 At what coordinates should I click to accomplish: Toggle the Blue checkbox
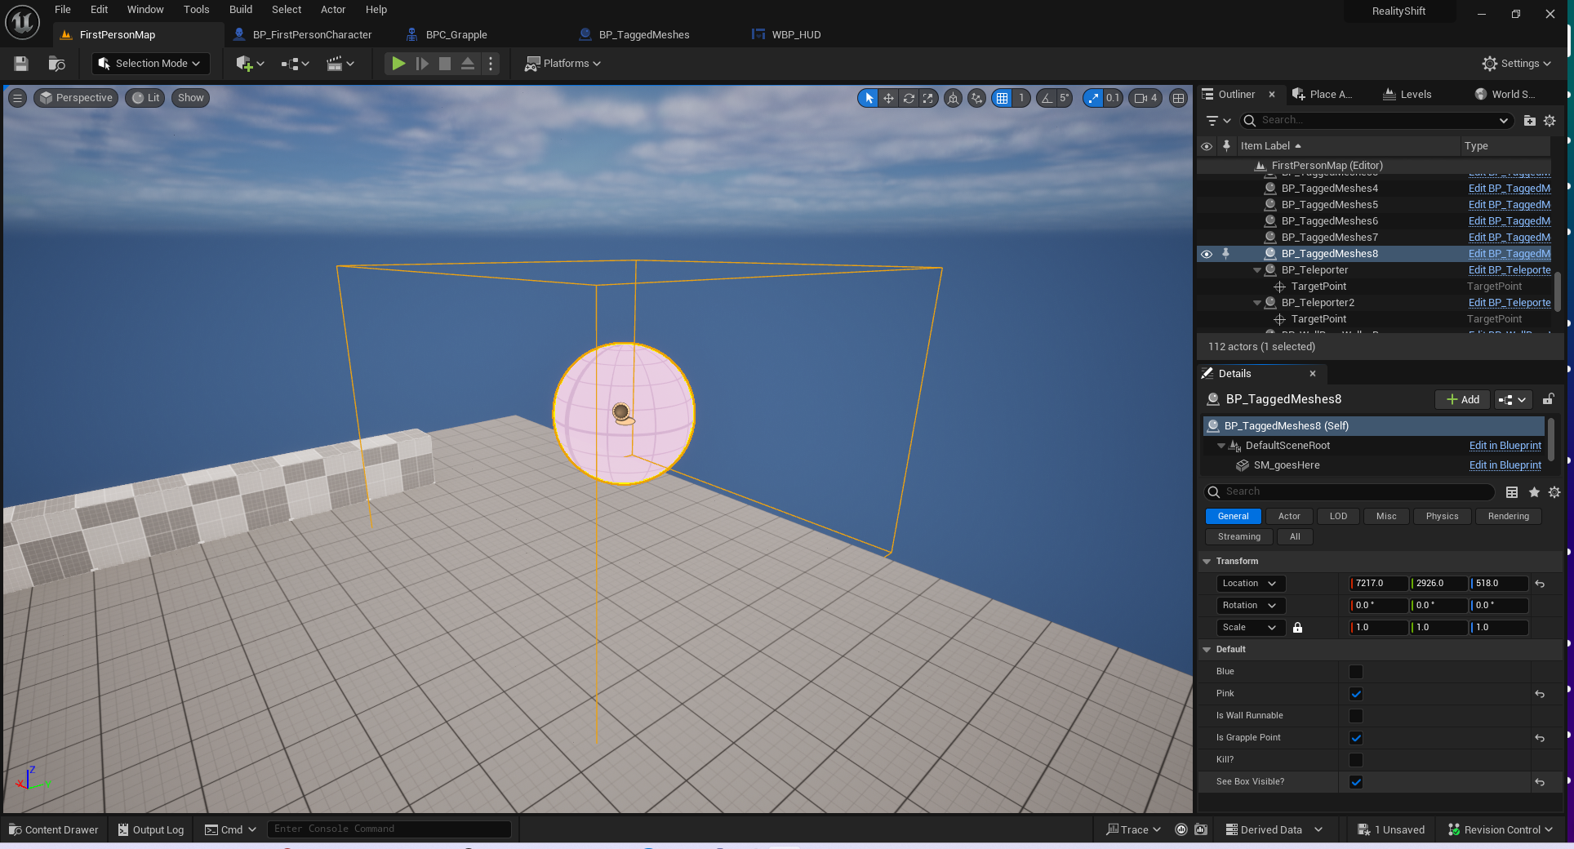coord(1356,672)
